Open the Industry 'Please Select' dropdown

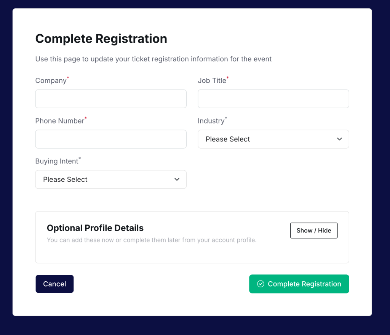(273, 139)
